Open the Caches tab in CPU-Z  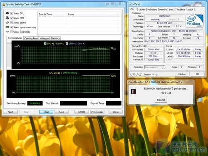point(142,10)
